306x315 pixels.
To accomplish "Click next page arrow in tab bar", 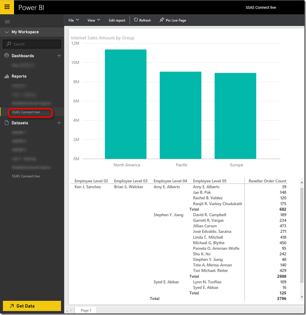I will tap(71, 311).
